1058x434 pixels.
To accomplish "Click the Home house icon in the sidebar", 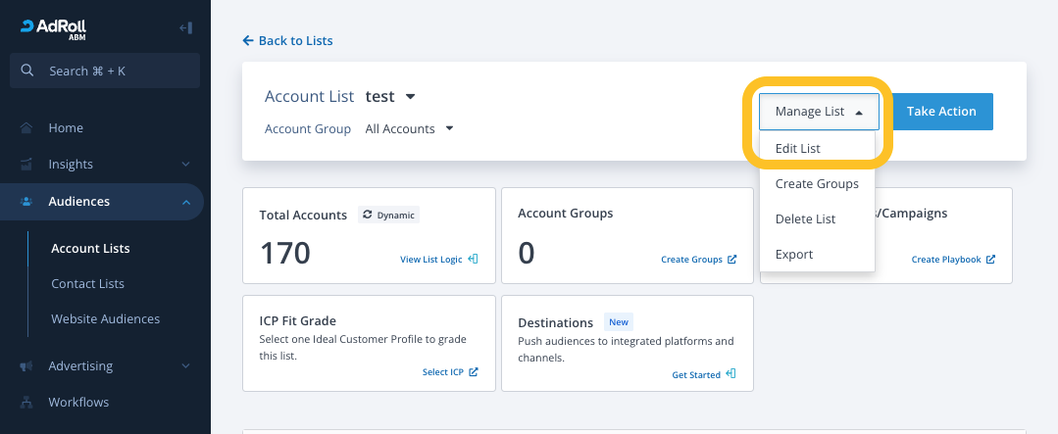I will [x=26, y=128].
